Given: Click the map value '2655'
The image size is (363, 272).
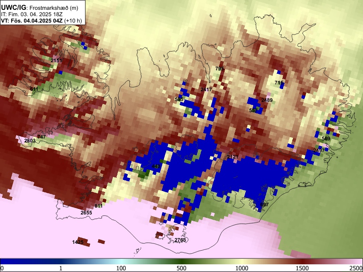Looking at the screenshot, I should (x=86, y=213).
